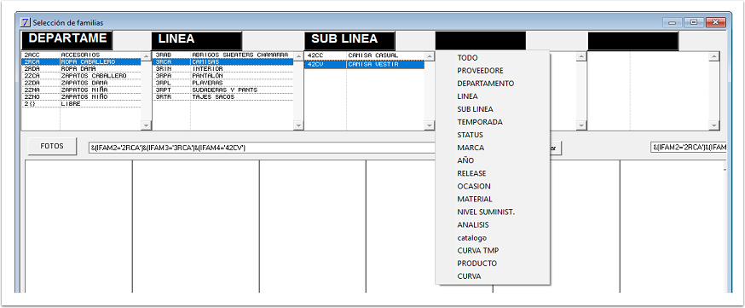Viewport: 745px width, 308px height.
Task: Click the right-side IFAM filter field
Action: coord(689,148)
